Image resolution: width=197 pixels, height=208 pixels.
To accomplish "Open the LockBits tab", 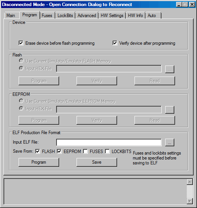I will tap(65, 16).
